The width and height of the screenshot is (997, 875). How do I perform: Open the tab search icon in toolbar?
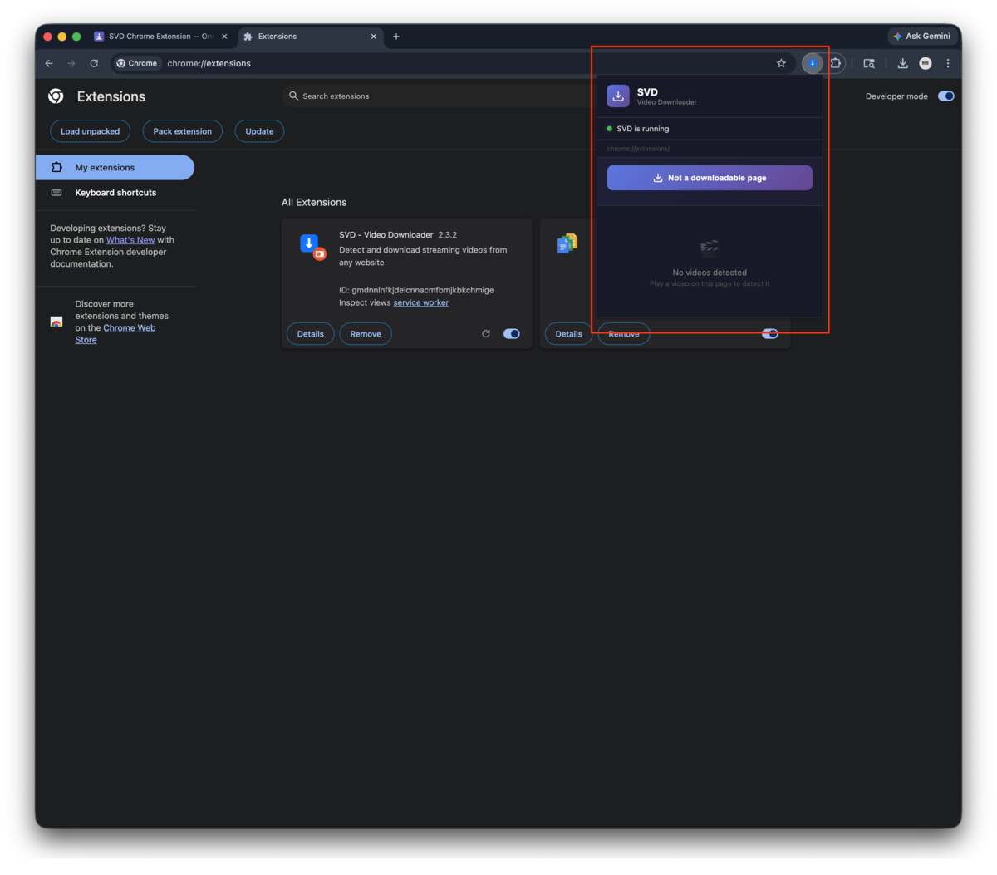click(x=869, y=63)
